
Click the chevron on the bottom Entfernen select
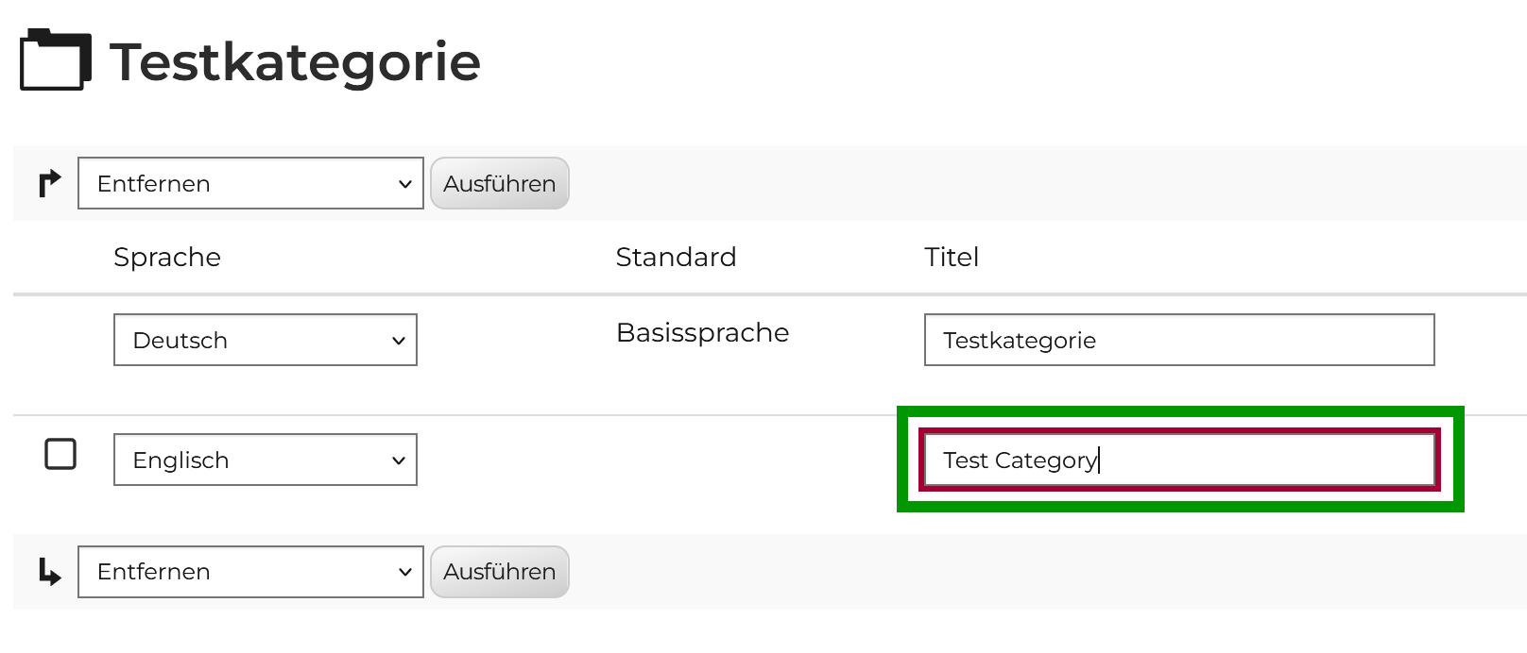(404, 572)
